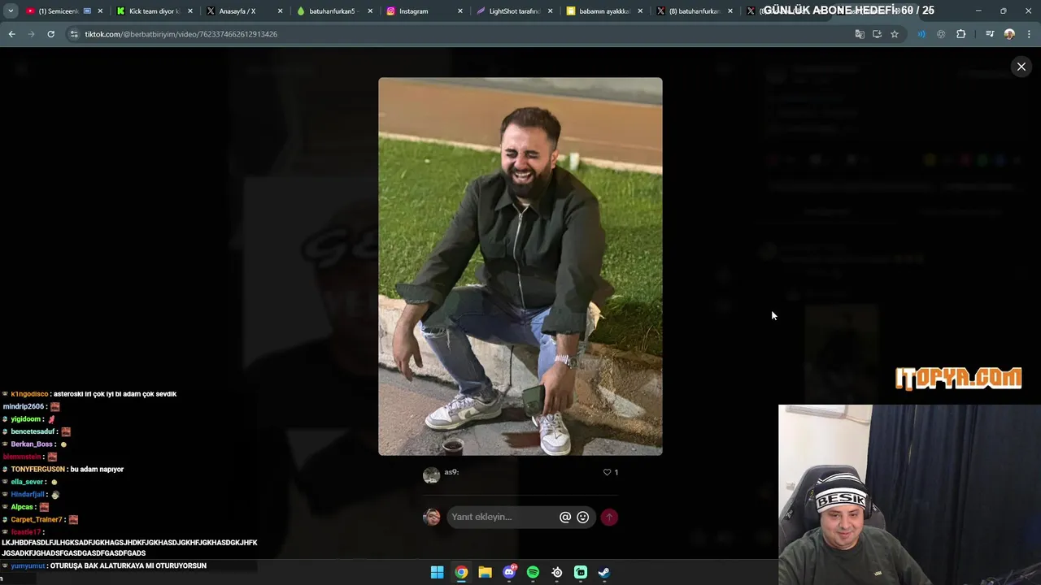Viewport: 1041px width, 585px height.
Task: Click chat username 'Berkan_Boss'
Action: 32,444
